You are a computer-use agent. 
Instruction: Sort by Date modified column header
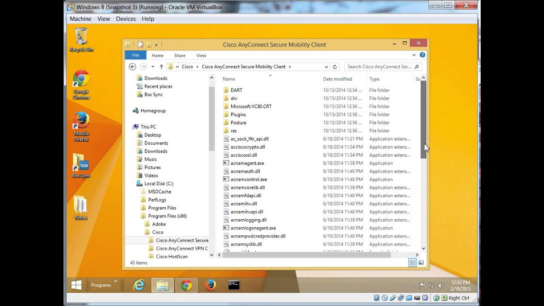[x=337, y=79]
